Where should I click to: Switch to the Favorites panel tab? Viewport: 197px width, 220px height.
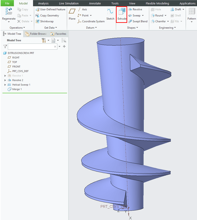pyautogui.click(x=58, y=33)
